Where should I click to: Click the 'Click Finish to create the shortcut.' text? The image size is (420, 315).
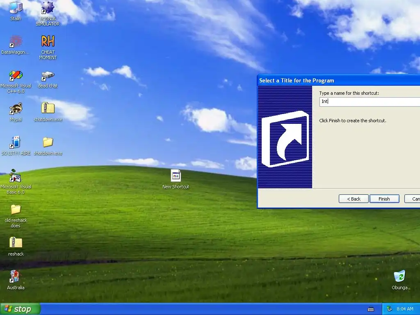pos(352,121)
